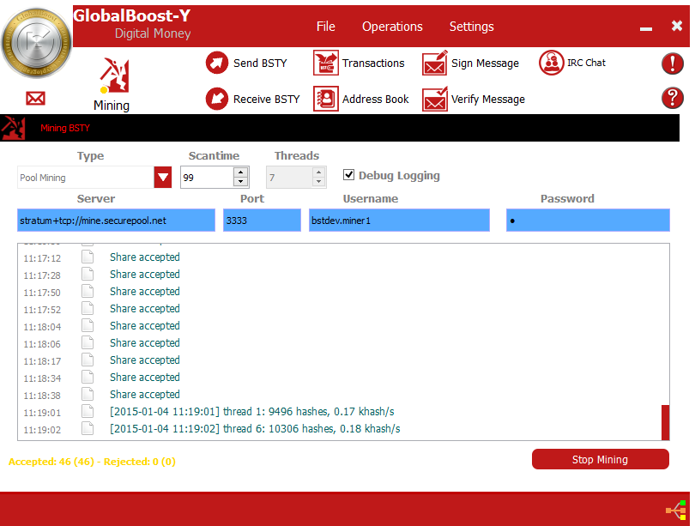This screenshot has height=526, width=695.
Task: Open the File menu
Action: [x=326, y=27]
